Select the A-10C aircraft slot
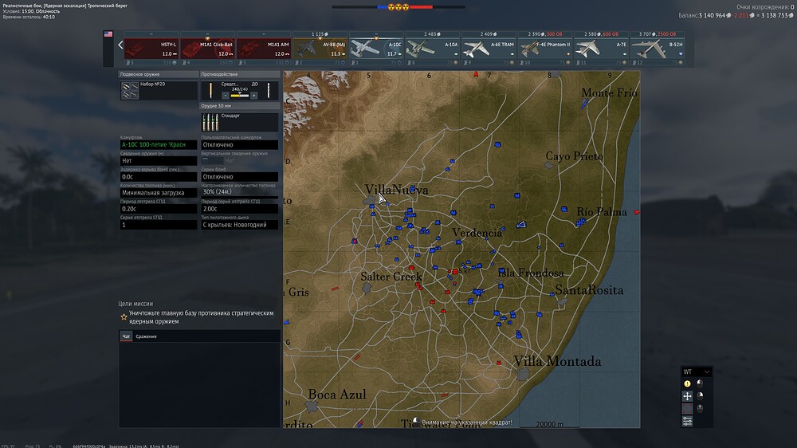Screen dimensions: 797x448 (375, 48)
